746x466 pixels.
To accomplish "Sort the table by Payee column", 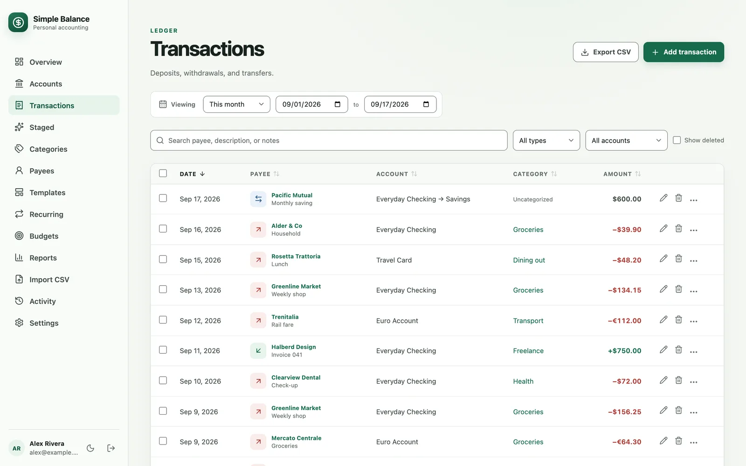I will (x=265, y=174).
